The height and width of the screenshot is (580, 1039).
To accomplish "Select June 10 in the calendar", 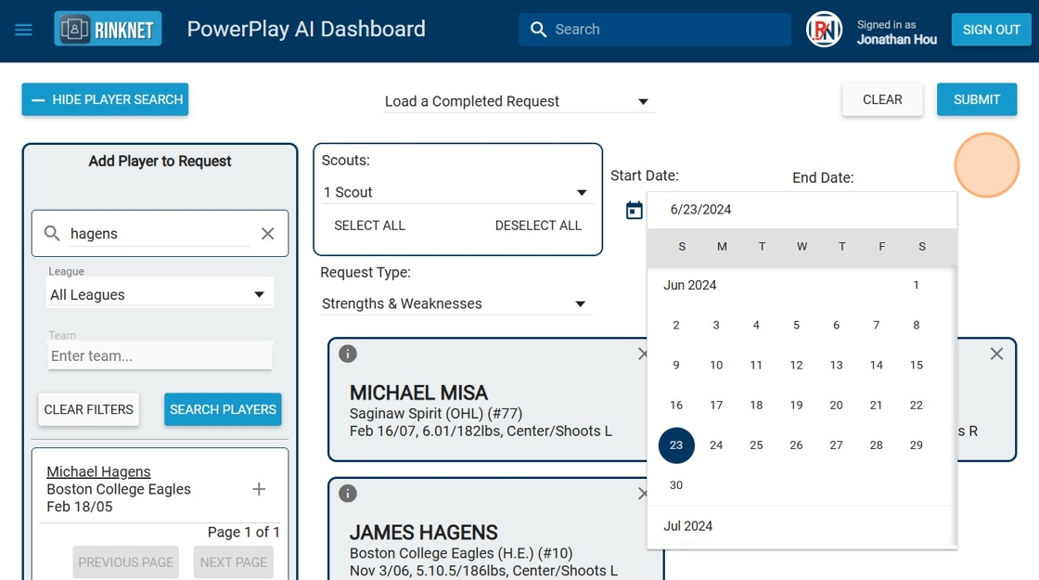I will pyautogui.click(x=716, y=366).
